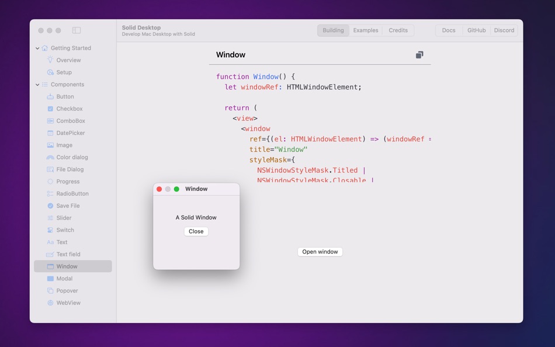Open the GitHub link
Screen dimensions: 555x347
pos(476,30)
